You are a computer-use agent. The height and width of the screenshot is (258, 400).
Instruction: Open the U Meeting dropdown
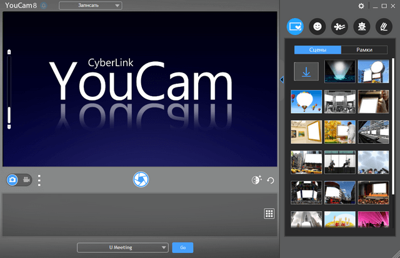click(122, 247)
